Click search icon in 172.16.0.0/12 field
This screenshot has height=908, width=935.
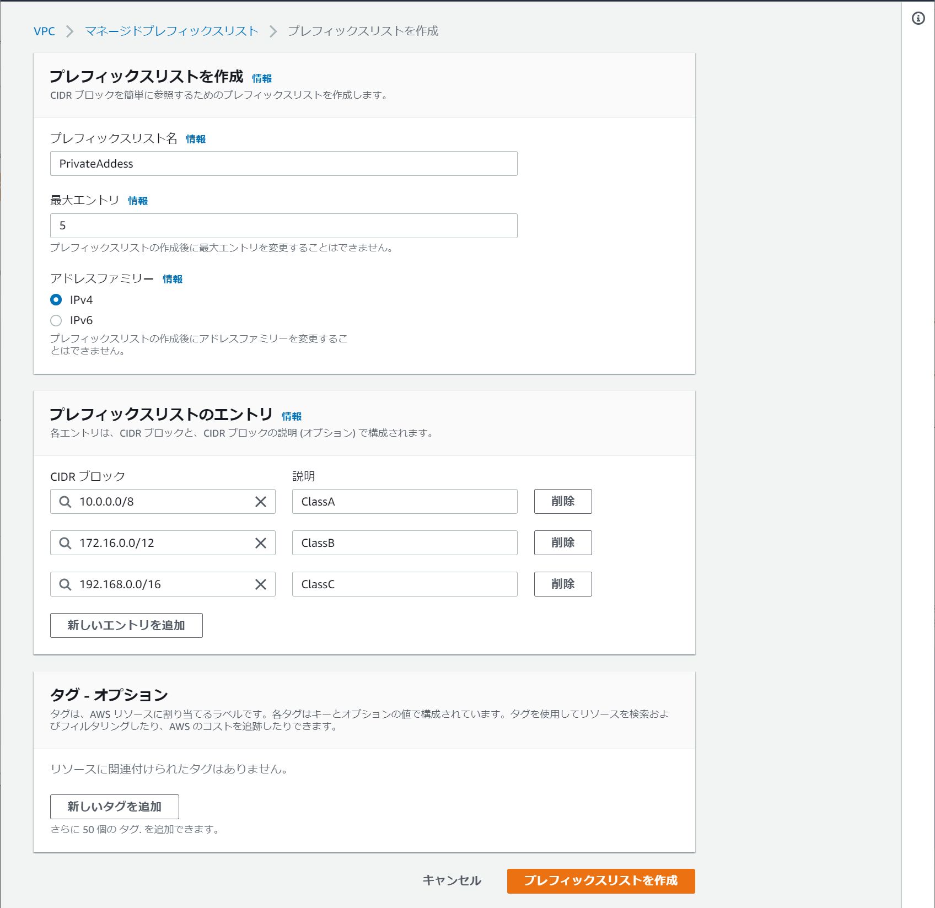[x=65, y=543]
